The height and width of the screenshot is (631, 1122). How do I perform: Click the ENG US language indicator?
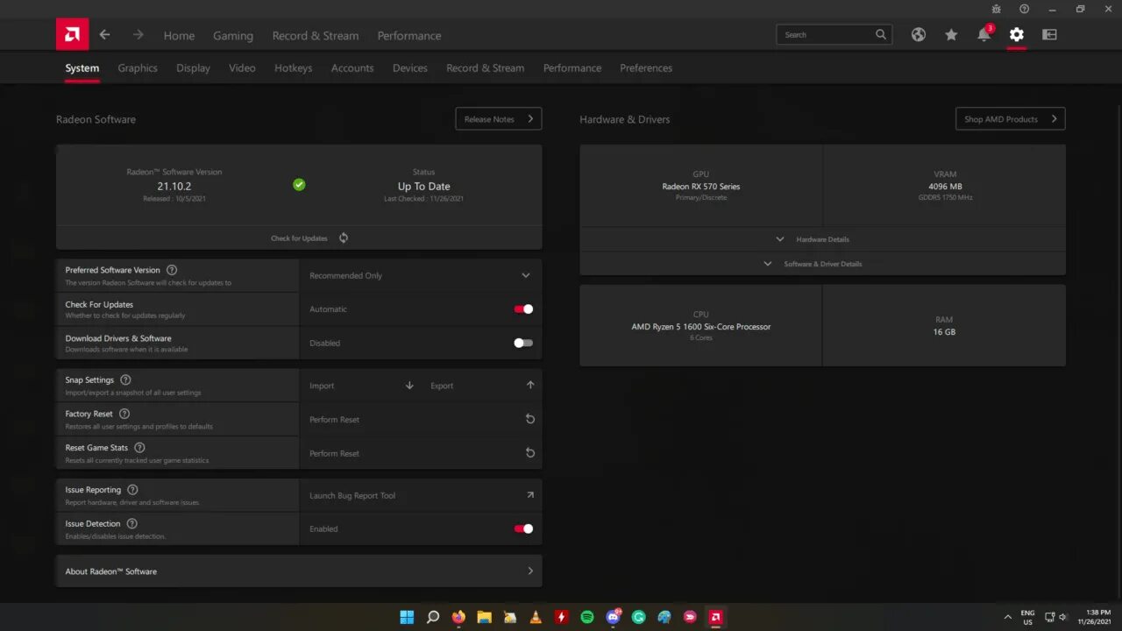(x=1027, y=617)
